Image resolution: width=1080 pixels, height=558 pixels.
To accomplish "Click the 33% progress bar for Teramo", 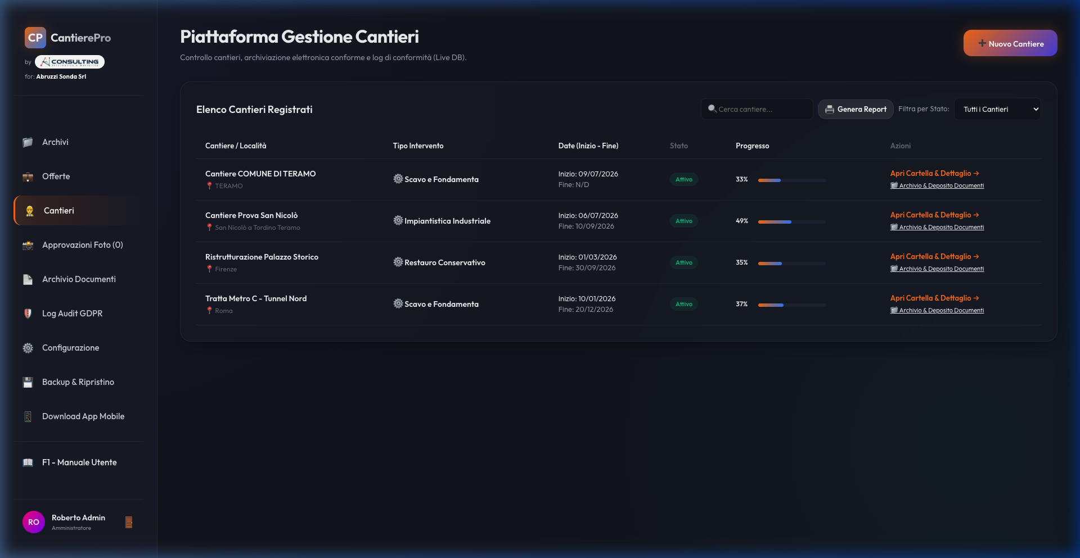I will click(792, 180).
